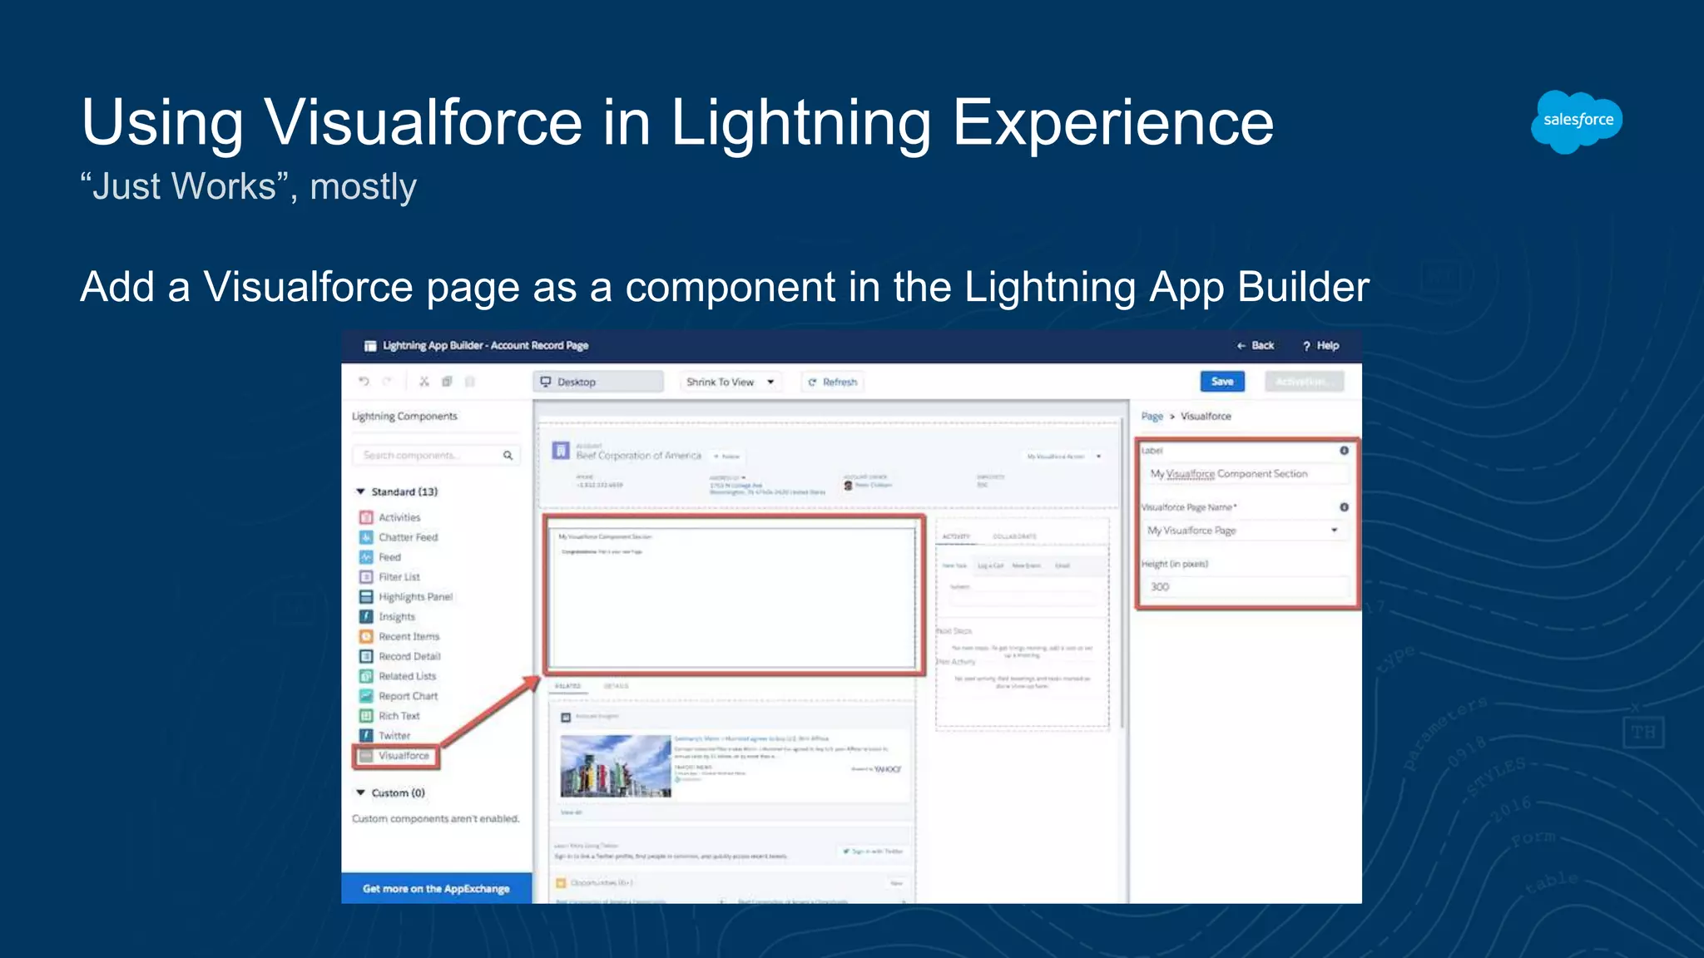Open the Shrink To View dropdown
This screenshot has width=1704, height=958.
[x=731, y=382]
